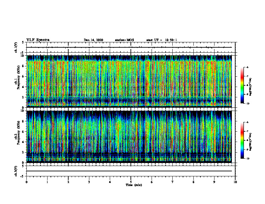This screenshot has height=204, width=265.
Task: Click the time-axis tick labeled 8
Action: pos(193,182)
